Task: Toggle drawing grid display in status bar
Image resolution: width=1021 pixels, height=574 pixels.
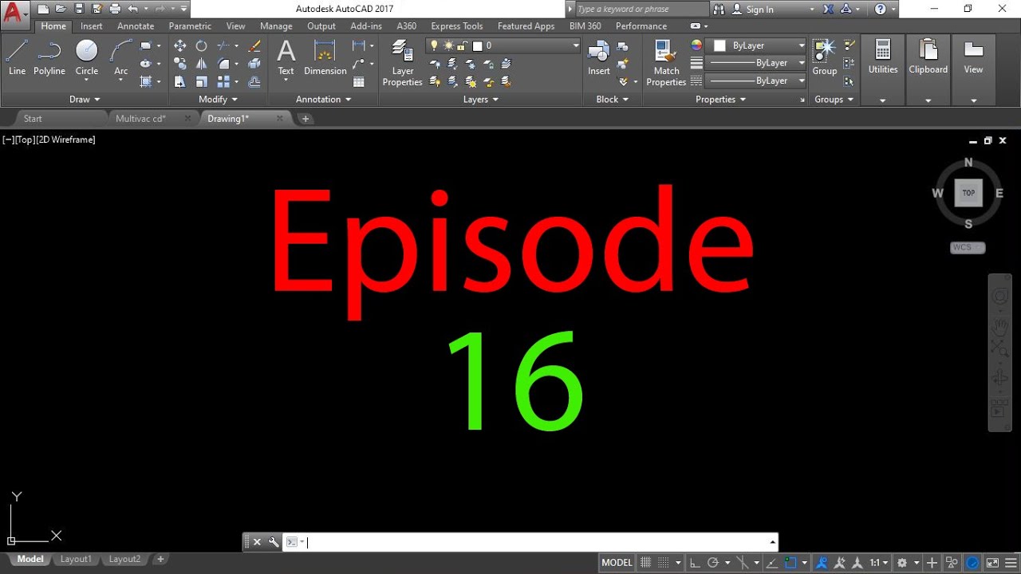Action: [646, 563]
